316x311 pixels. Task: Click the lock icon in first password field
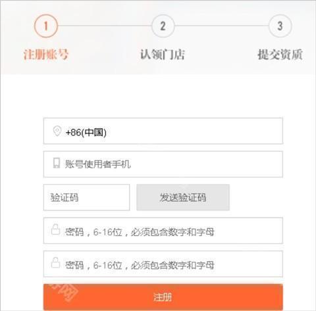[x=55, y=229]
